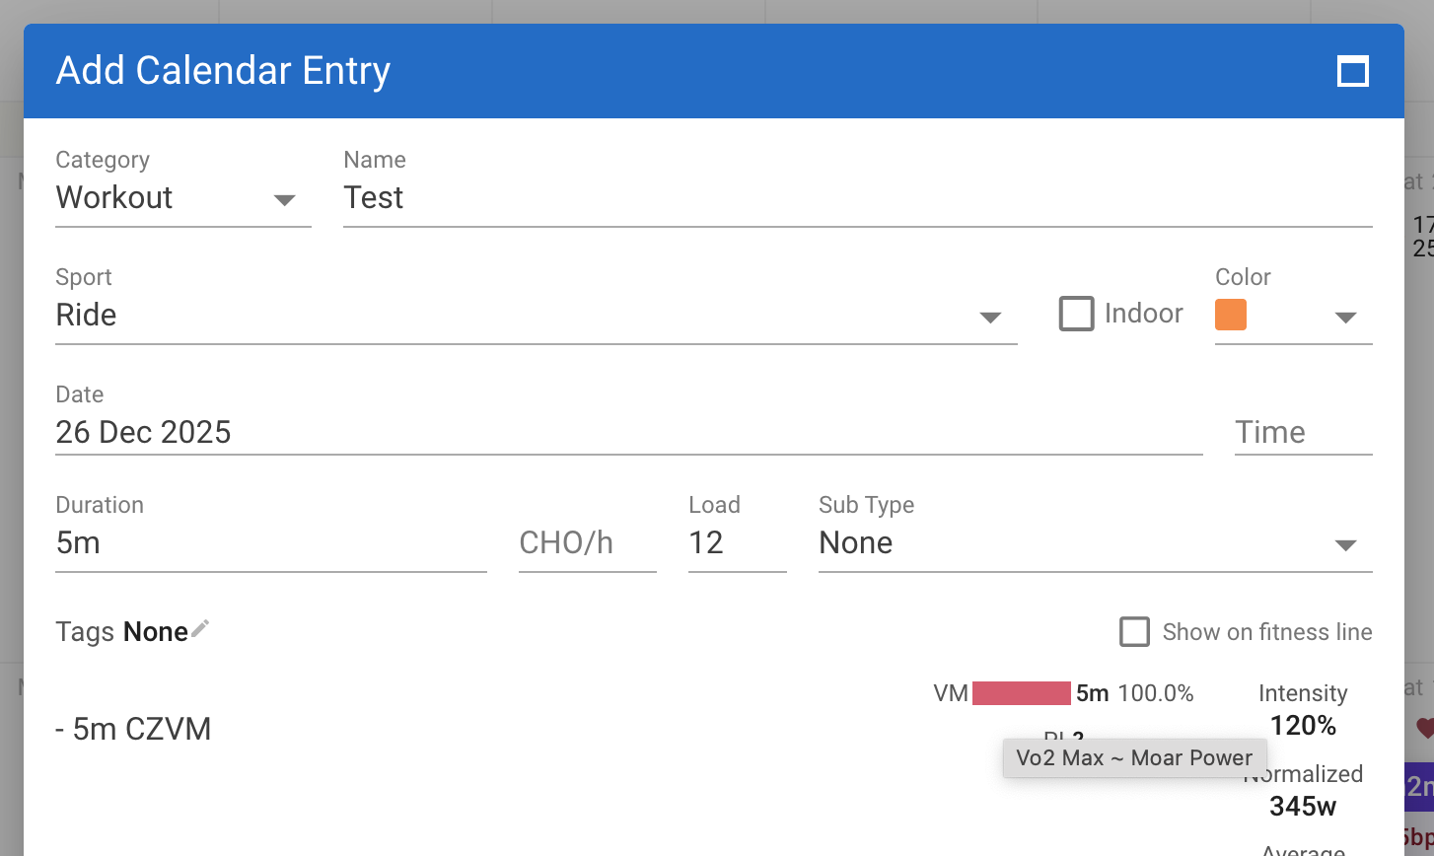This screenshot has width=1434, height=856.
Task: Click the CHO/h input field
Action: coord(587,543)
